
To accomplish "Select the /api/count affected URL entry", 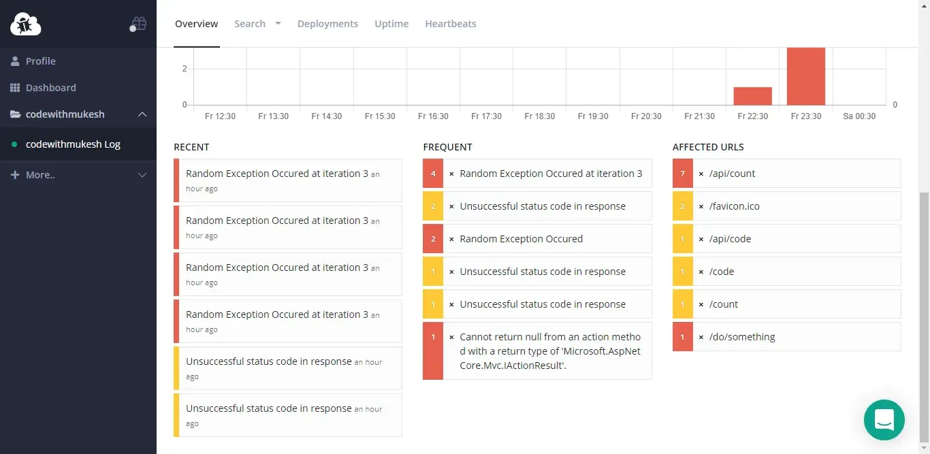I will (731, 174).
